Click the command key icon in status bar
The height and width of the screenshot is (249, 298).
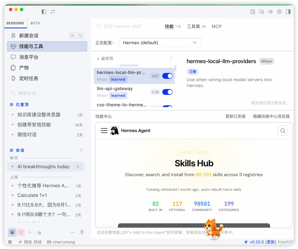[10, 242]
